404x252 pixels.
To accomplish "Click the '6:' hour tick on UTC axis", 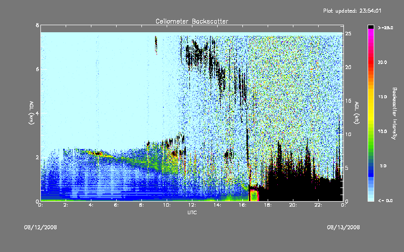I will tap(116, 205).
